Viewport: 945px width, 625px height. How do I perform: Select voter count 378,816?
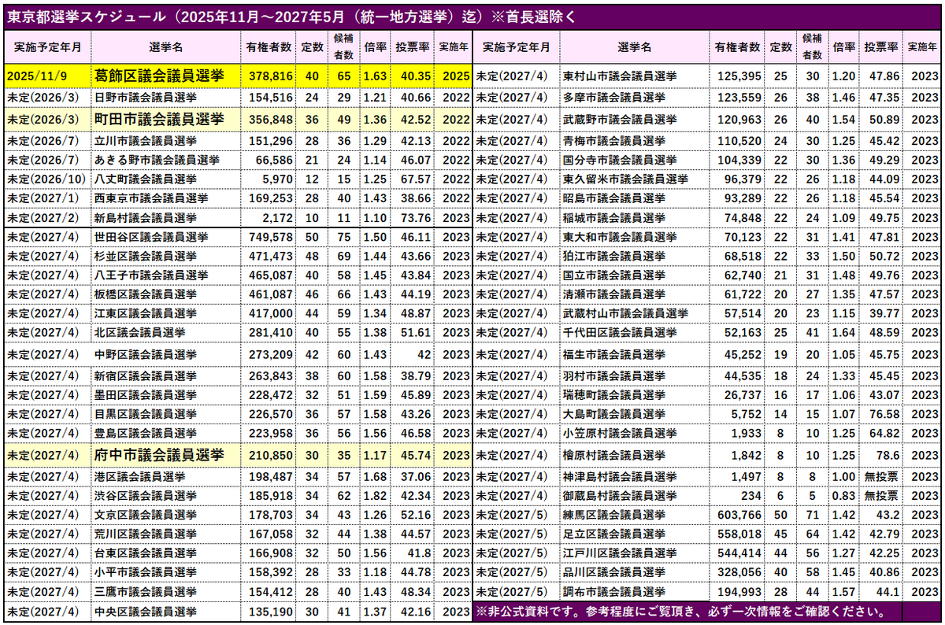click(x=269, y=76)
